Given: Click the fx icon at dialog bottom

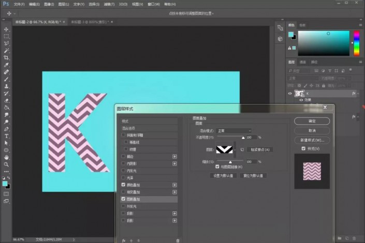Looking at the screenshot, I should [x=124, y=241].
